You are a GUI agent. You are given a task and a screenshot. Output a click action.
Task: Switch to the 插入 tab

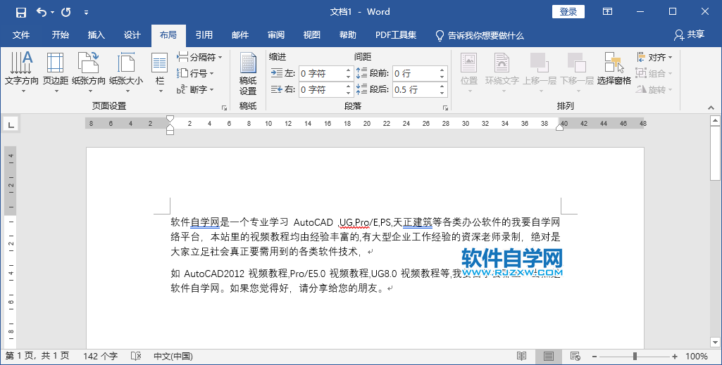click(97, 35)
